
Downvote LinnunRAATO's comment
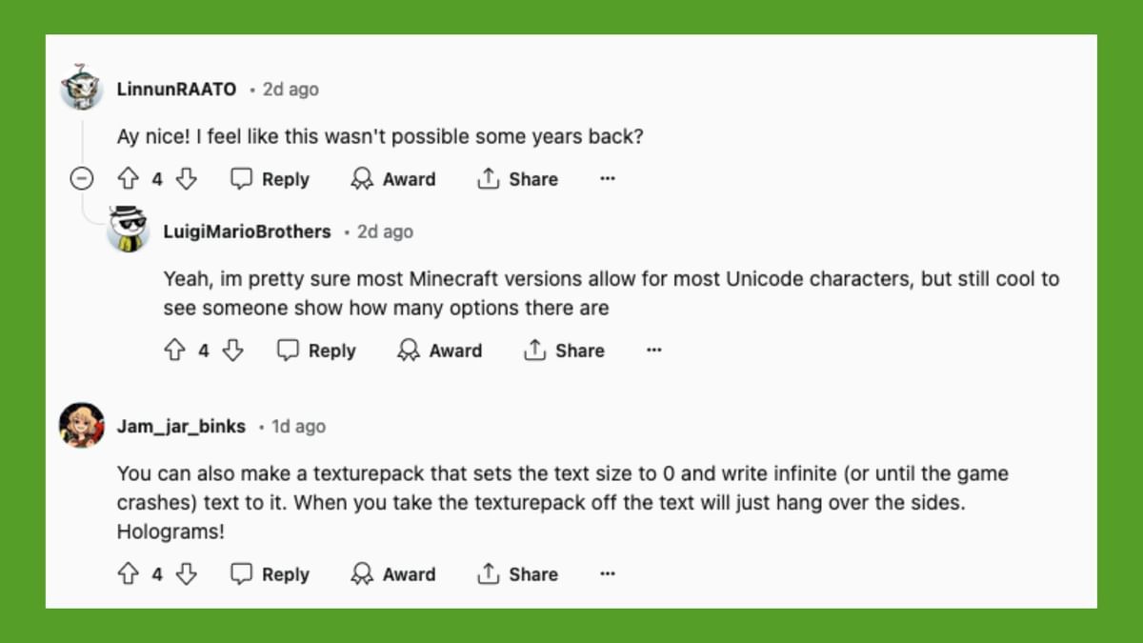[x=187, y=179]
